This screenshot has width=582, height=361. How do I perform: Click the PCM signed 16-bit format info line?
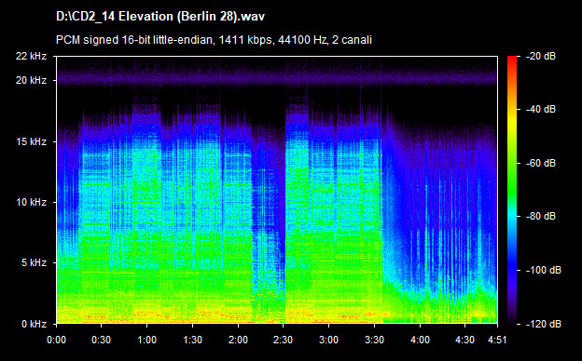tap(214, 40)
